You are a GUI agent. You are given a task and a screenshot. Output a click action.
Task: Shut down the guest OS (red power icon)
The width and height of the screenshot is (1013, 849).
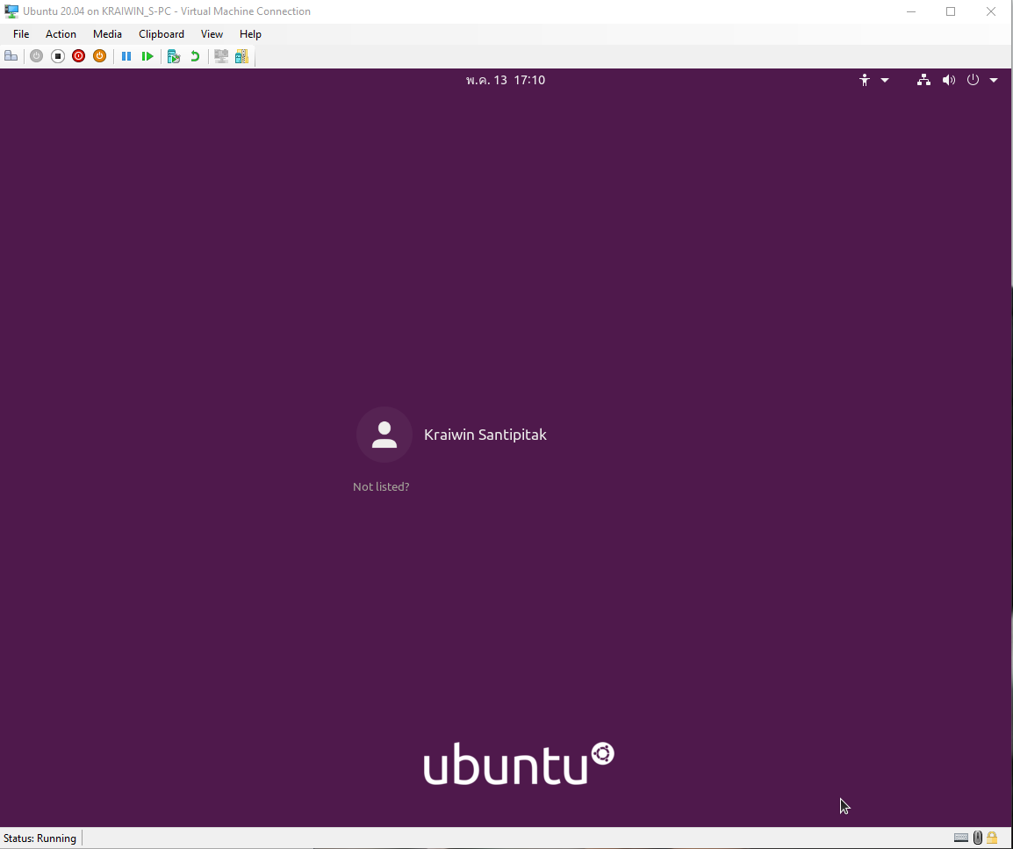[78, 55]
